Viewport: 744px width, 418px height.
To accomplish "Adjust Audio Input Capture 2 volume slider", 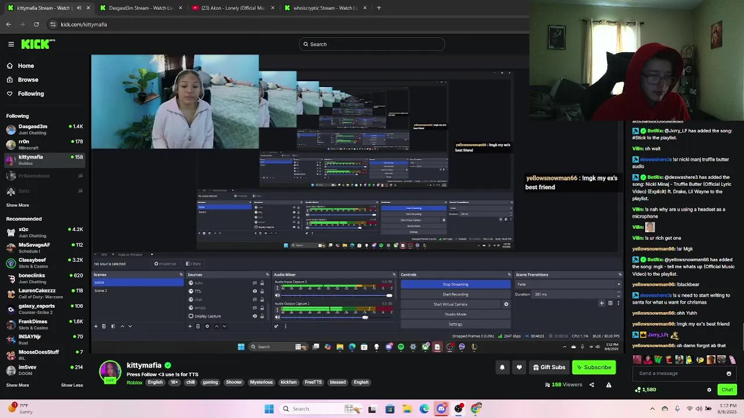I will (336, 296).
